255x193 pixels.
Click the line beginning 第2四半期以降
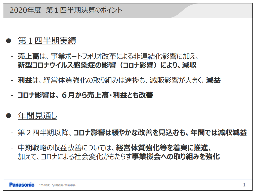coord(132,133)
